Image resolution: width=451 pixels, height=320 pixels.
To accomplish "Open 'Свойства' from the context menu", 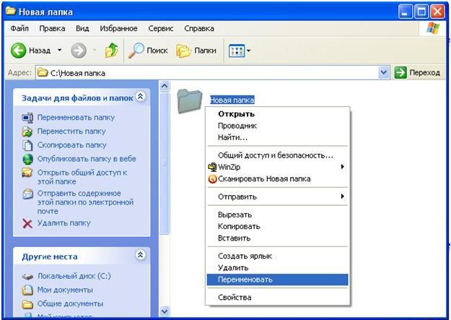I will (277, 298).
